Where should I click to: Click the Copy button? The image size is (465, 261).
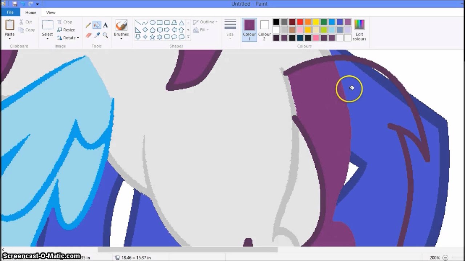(x=27, y=30)
